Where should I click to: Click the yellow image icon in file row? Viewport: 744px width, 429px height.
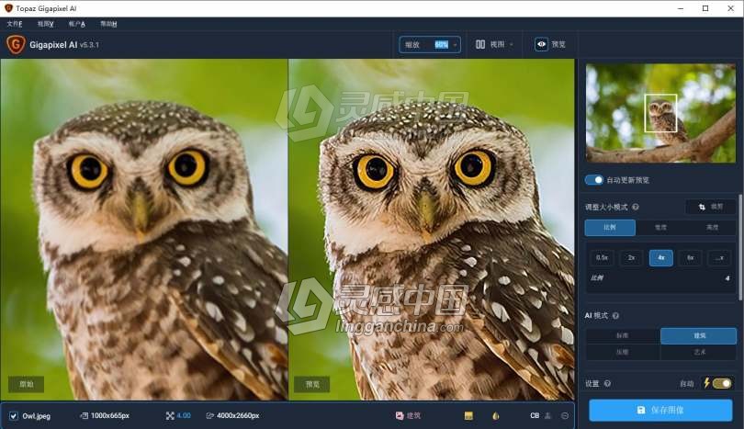coord(468,416)
